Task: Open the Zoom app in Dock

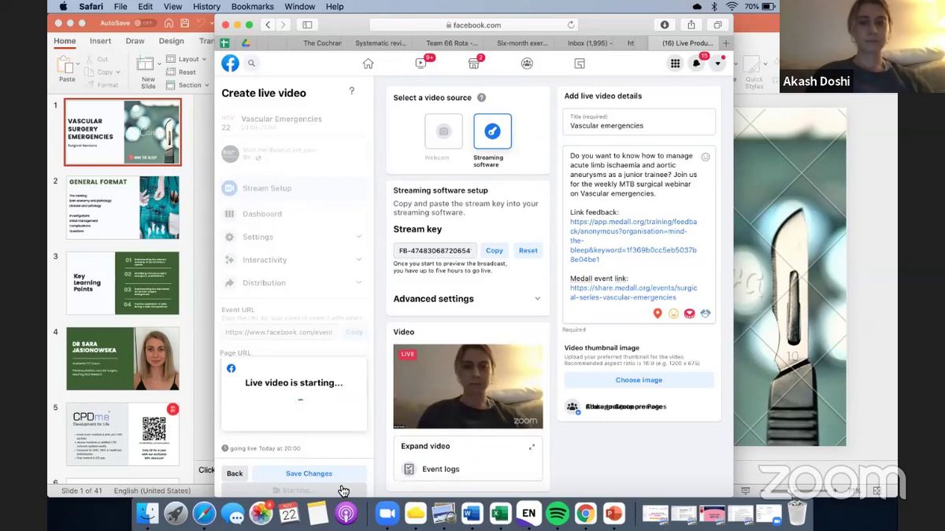Action: coord(387,514)
